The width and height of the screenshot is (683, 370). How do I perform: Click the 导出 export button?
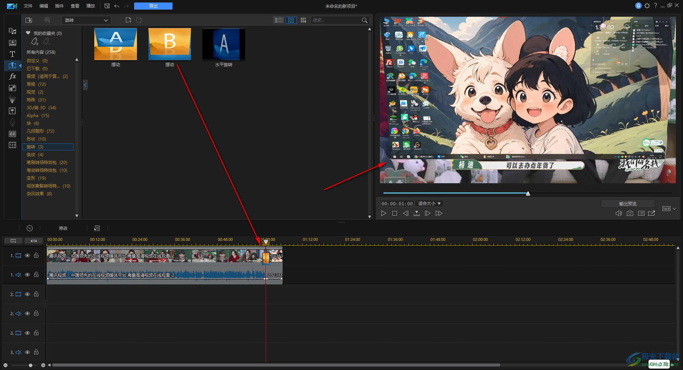click(153, 6)
